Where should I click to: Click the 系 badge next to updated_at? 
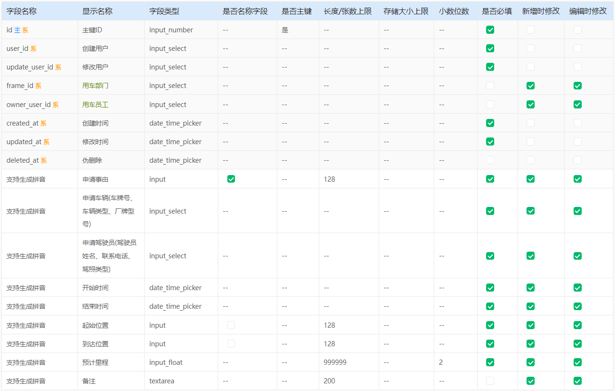point(46,142)
